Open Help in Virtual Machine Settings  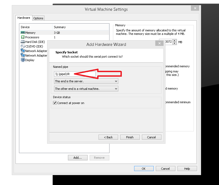(x=187, y=168)
